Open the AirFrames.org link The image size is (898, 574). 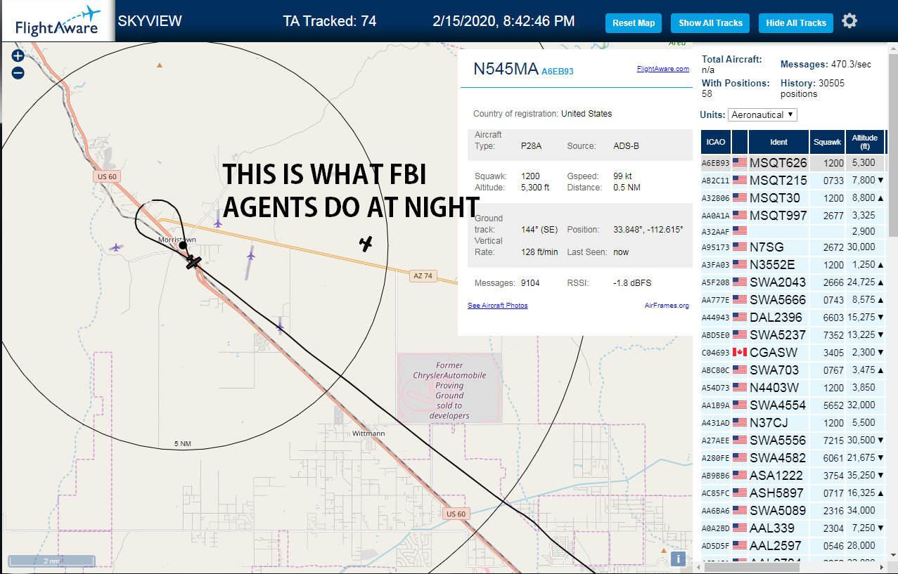[667, 306]
